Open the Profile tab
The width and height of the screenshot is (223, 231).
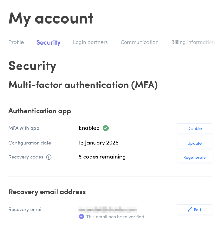16,42
